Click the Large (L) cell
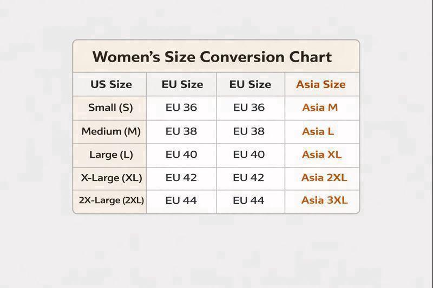Image resolution: width=433 pixels, height=288 pixels. tap(111, 155)
